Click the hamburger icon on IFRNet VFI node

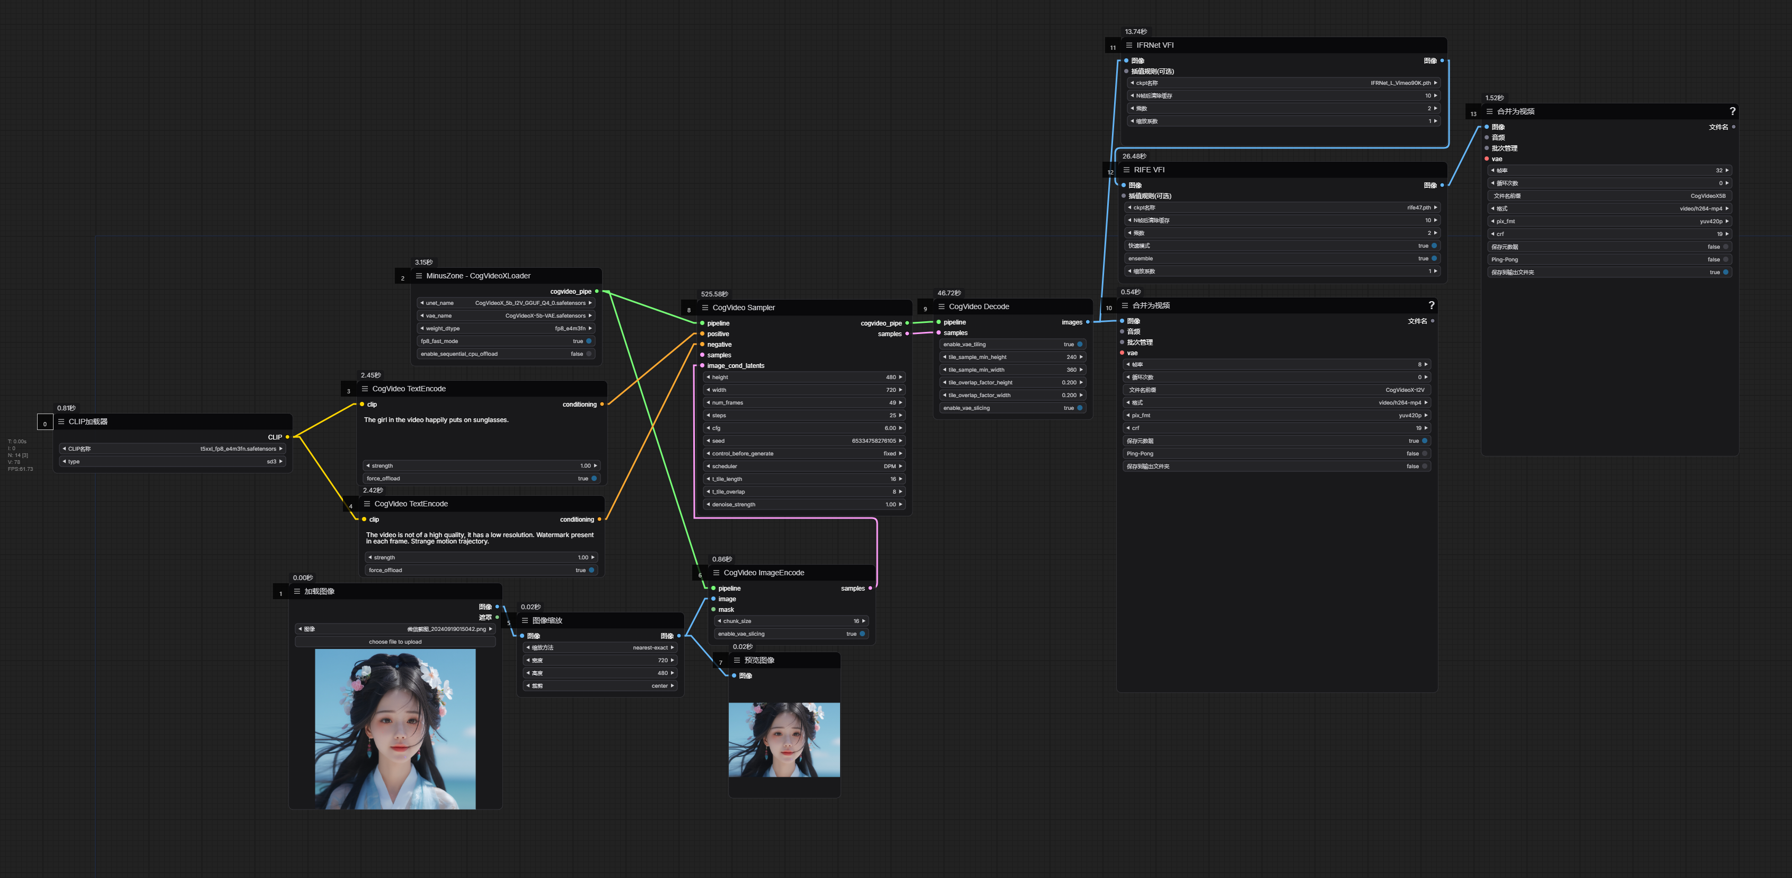click(x=1129, y=45)
